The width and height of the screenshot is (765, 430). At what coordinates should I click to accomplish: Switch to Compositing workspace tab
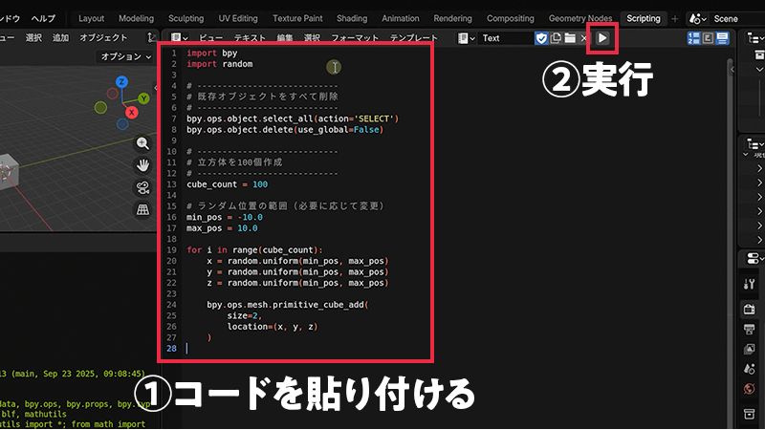511,18
